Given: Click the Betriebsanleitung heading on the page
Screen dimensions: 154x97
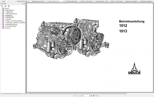Looking at the screenshot, I should [132, 21].
